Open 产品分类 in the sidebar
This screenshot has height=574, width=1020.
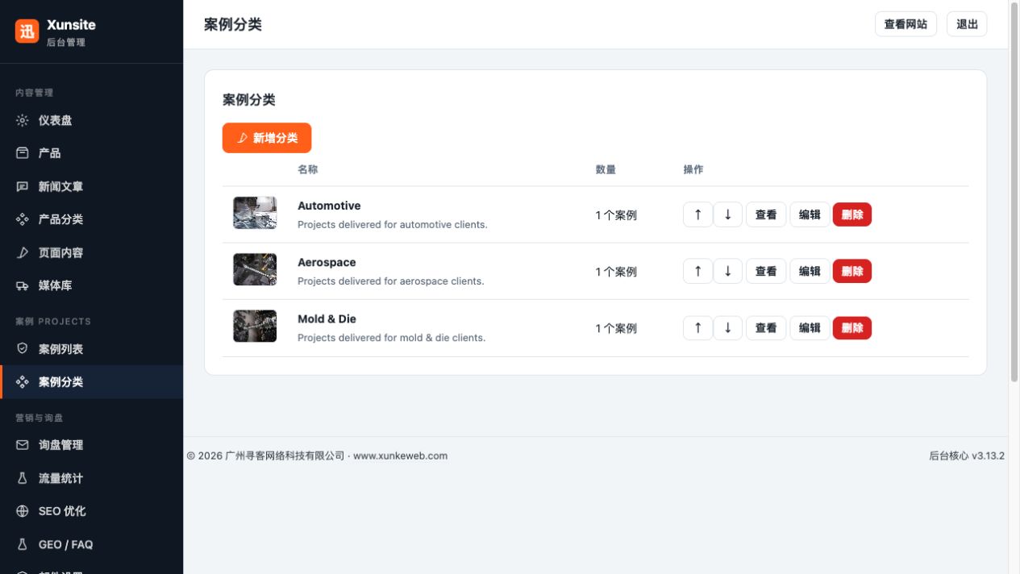[91, 219]
